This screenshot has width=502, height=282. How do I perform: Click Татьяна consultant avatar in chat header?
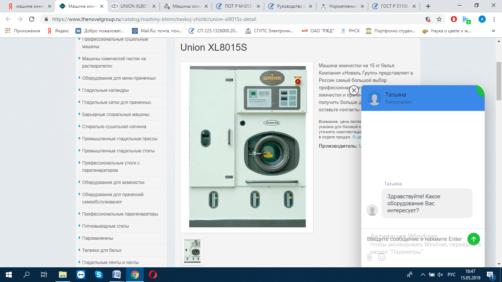pyautogui.click(x=374, y=98)
